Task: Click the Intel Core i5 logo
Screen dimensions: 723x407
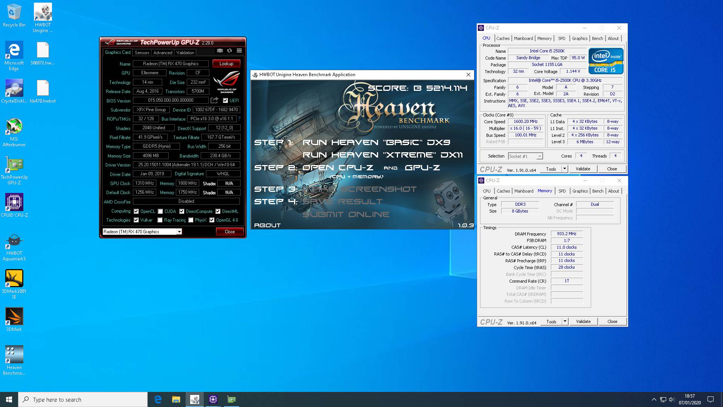Action: (606, 61)
